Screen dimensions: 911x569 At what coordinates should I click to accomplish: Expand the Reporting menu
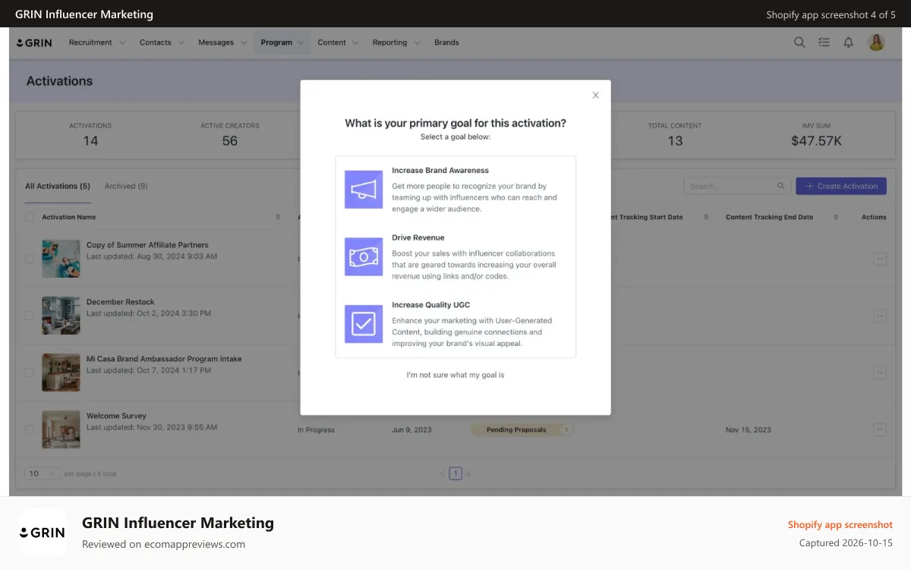[396, 42]
